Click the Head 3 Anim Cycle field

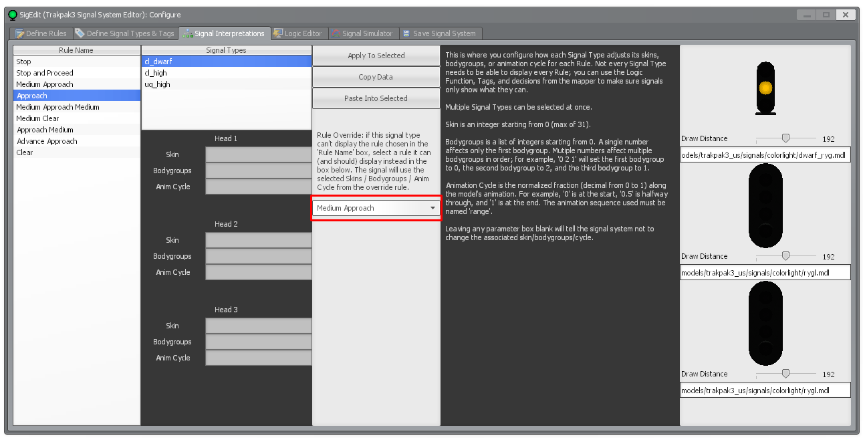click(x=259, y=358)
